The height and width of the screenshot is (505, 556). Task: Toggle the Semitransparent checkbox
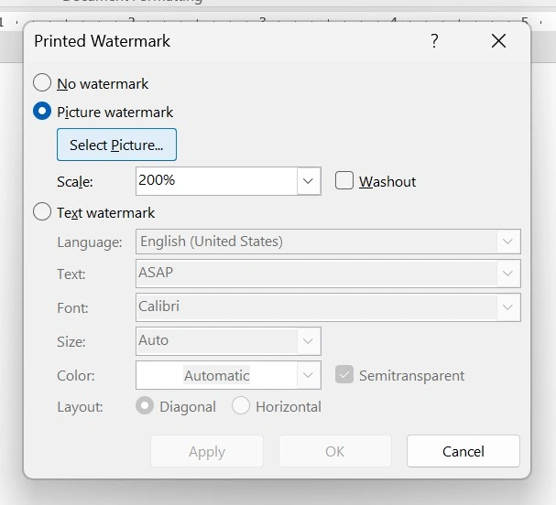pyautogui.click(x=344, y=375)
